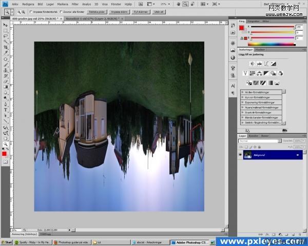
Task: Switch to the Kanaler tab
Action: (x=254, y=136)
